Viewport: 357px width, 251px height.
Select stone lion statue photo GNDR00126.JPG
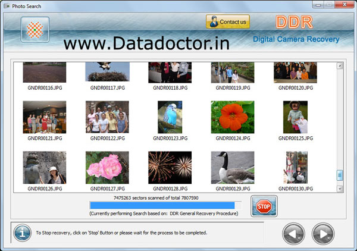pyautogui.click(x=45, y=168)
